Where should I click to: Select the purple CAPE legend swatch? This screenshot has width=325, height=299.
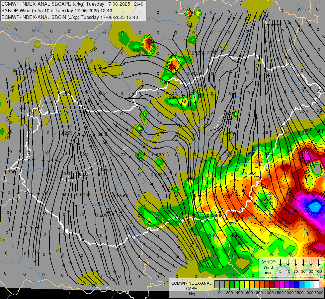coord(286,284)
